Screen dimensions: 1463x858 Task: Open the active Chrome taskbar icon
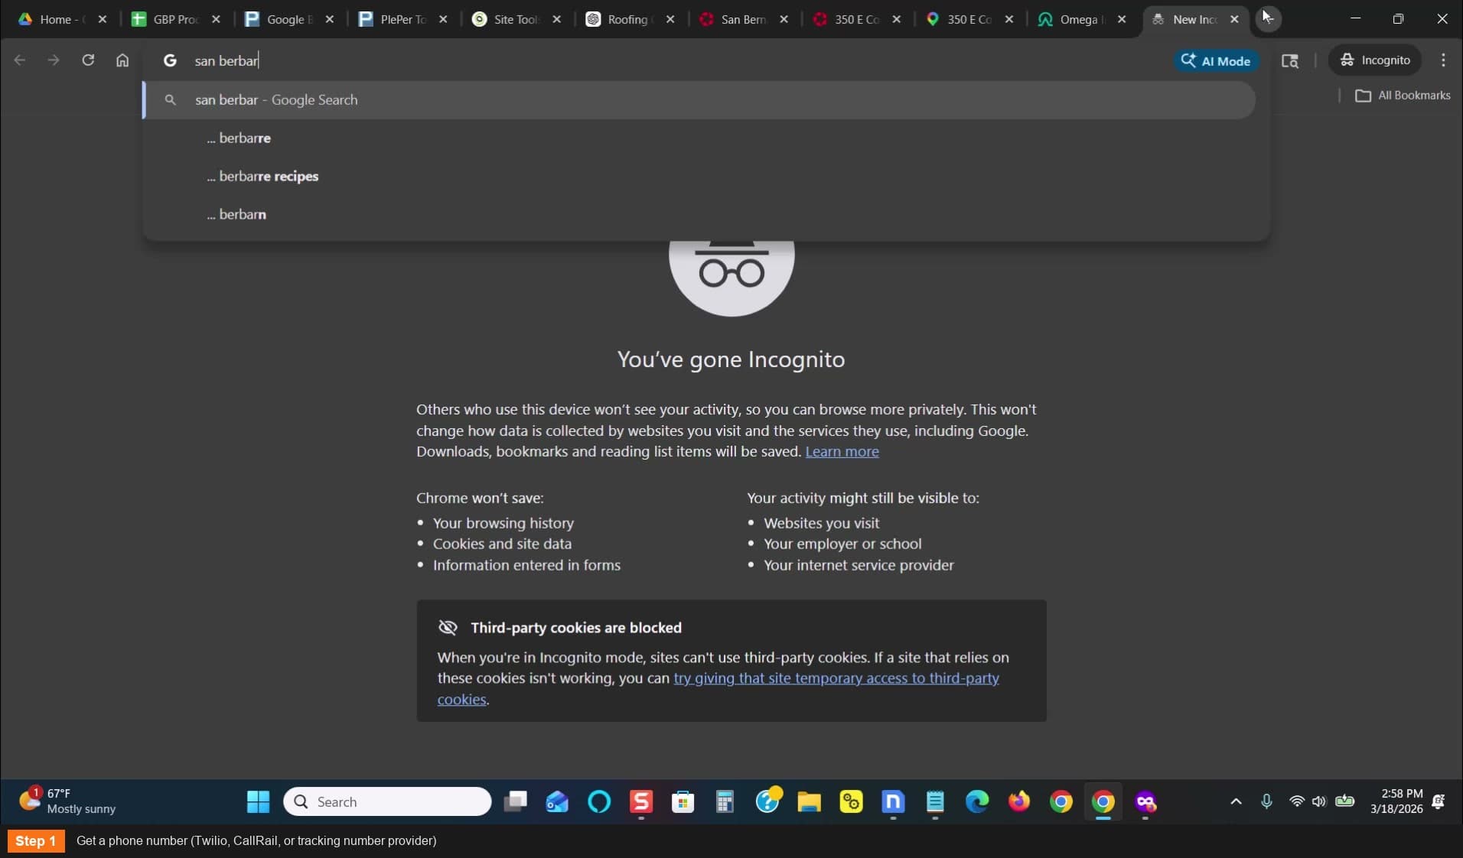pos(1103,801)
